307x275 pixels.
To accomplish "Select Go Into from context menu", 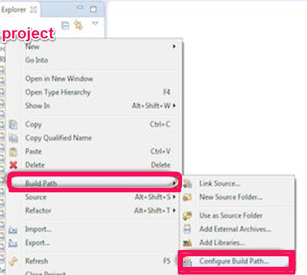I will 37,60.
